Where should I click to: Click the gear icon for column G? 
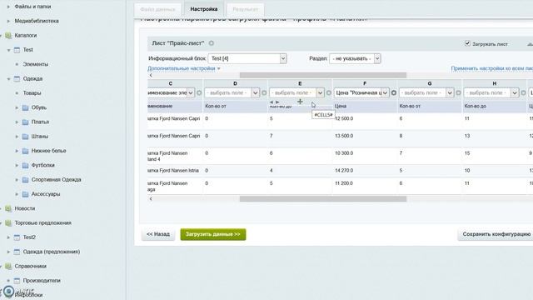tap(458, 92)
